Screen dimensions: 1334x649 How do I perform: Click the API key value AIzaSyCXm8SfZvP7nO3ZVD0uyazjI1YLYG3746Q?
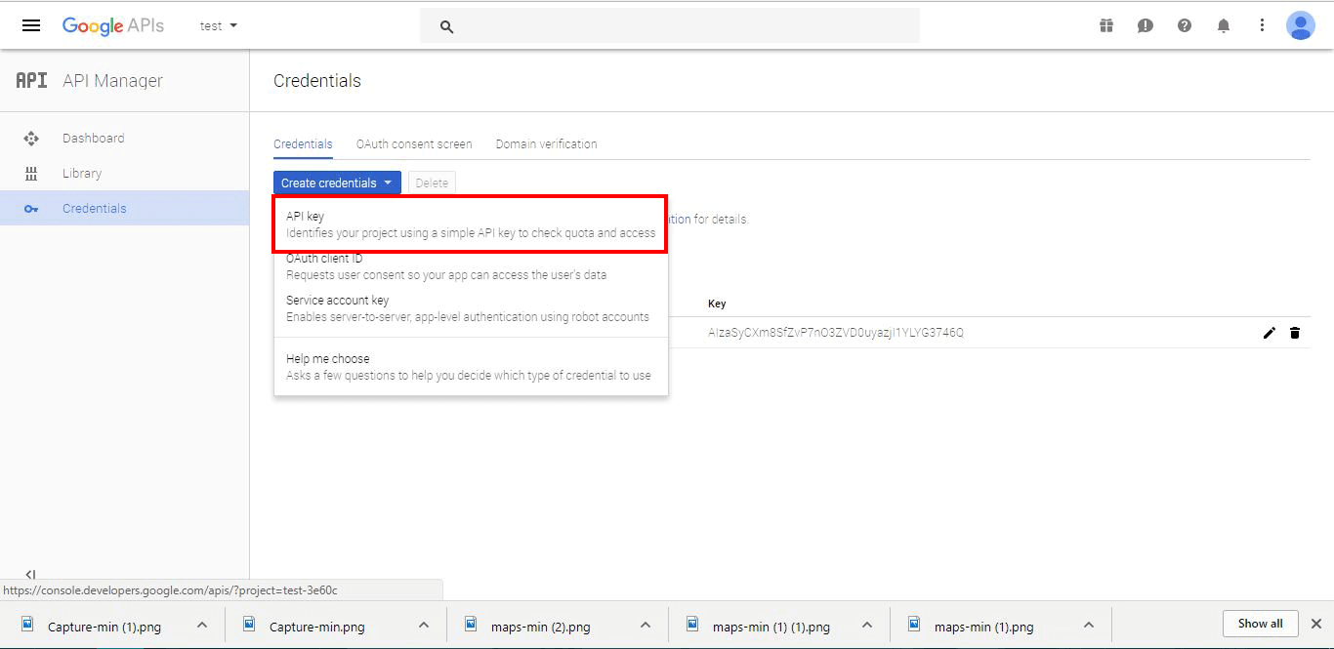(x=836, y=333)
